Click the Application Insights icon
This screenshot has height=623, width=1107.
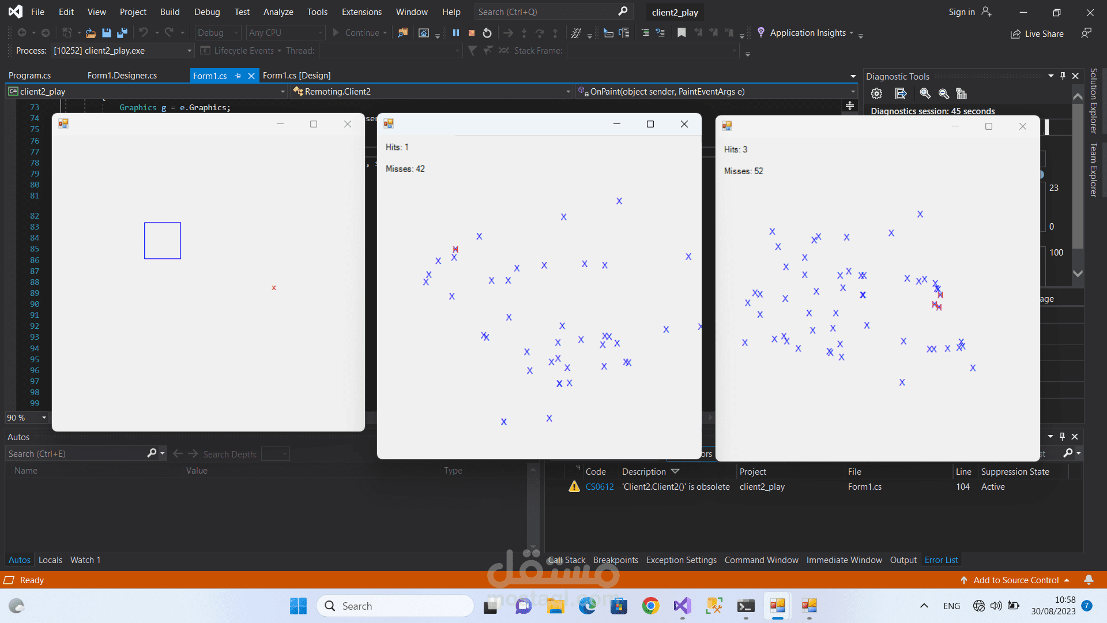coord(760,32)
